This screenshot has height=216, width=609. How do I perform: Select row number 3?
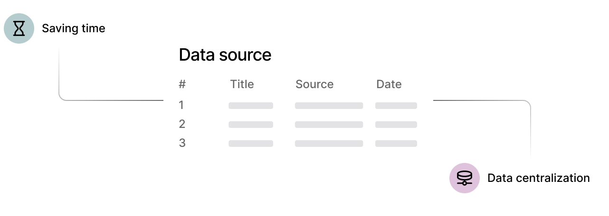click(x=182, y=143)
